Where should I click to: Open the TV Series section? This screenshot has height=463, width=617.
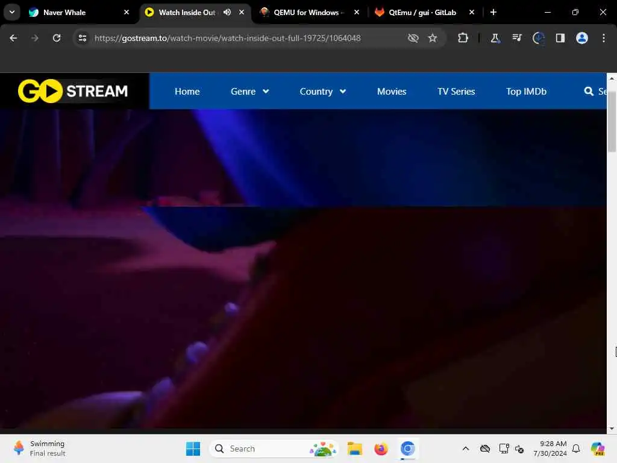(456, 92)
